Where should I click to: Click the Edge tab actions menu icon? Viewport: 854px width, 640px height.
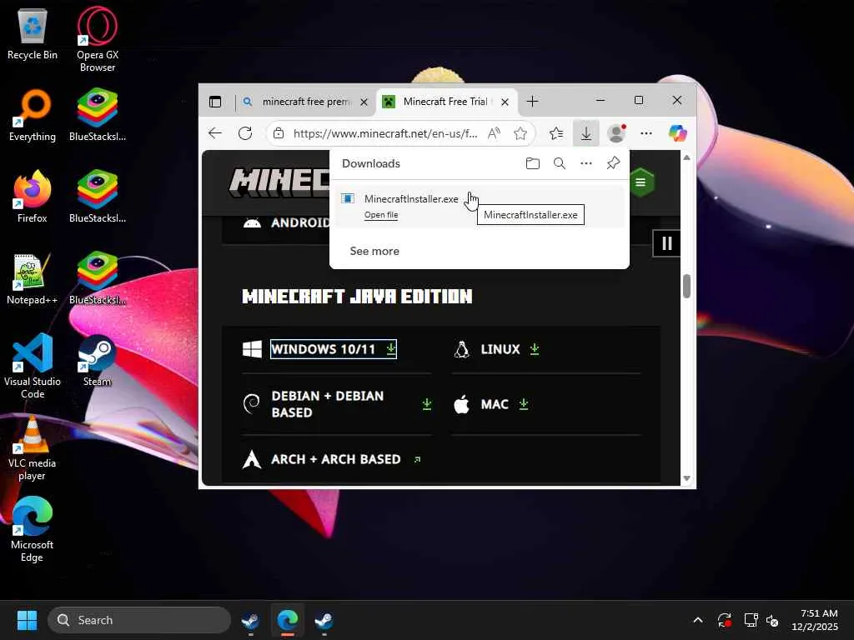[x=215, y=102]
